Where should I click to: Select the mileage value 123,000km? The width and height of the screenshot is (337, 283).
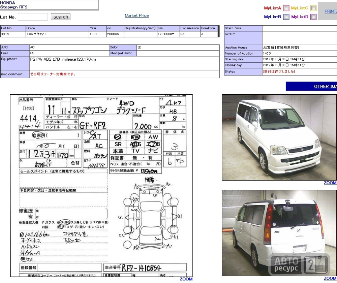pyautogui.click(x=166, y=34)
